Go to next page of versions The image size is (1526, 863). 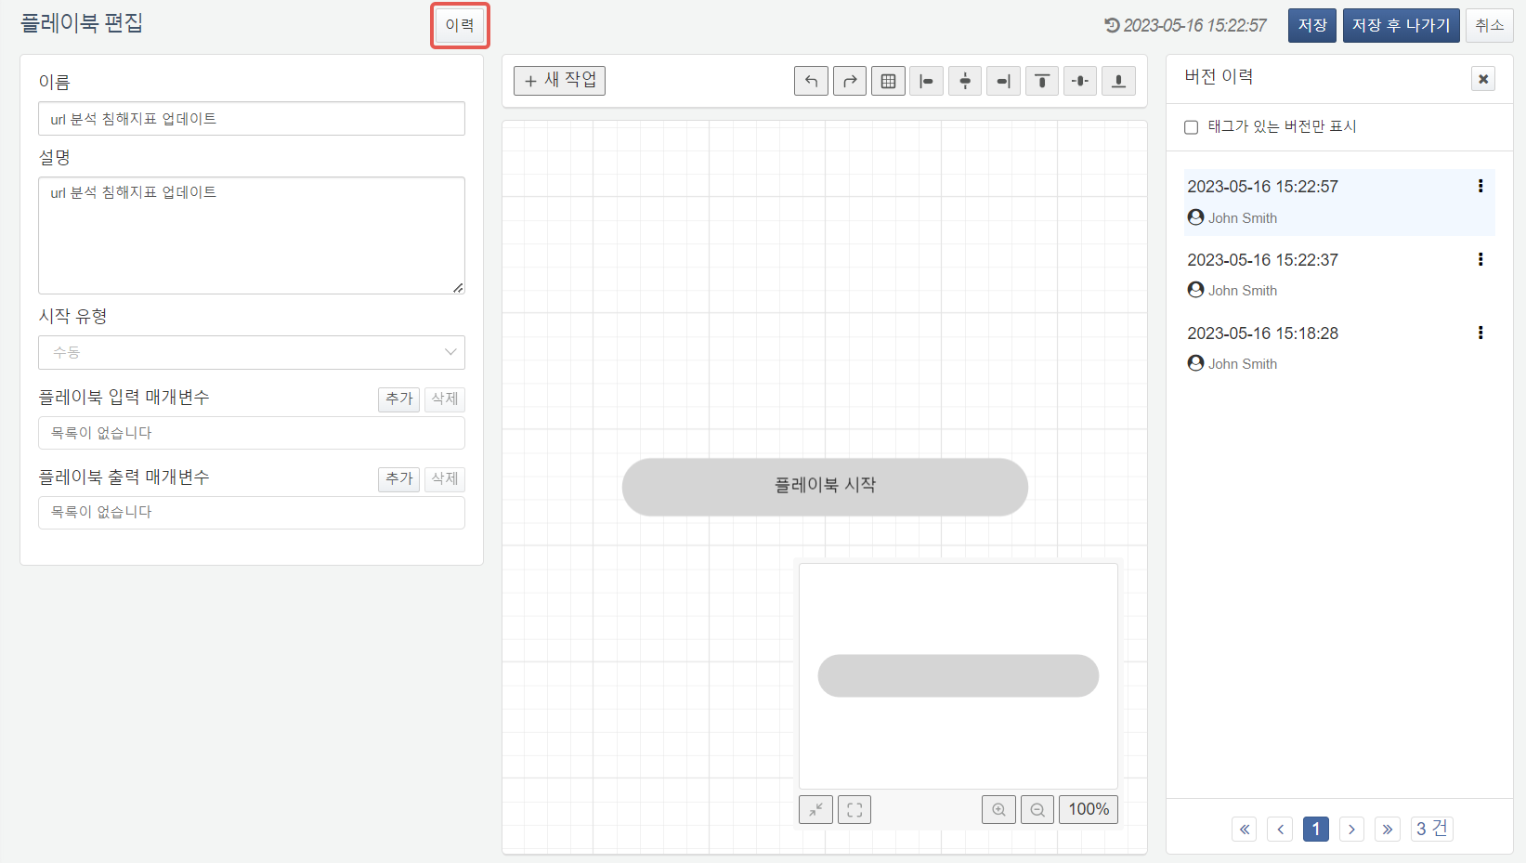tap(1351, 829)
